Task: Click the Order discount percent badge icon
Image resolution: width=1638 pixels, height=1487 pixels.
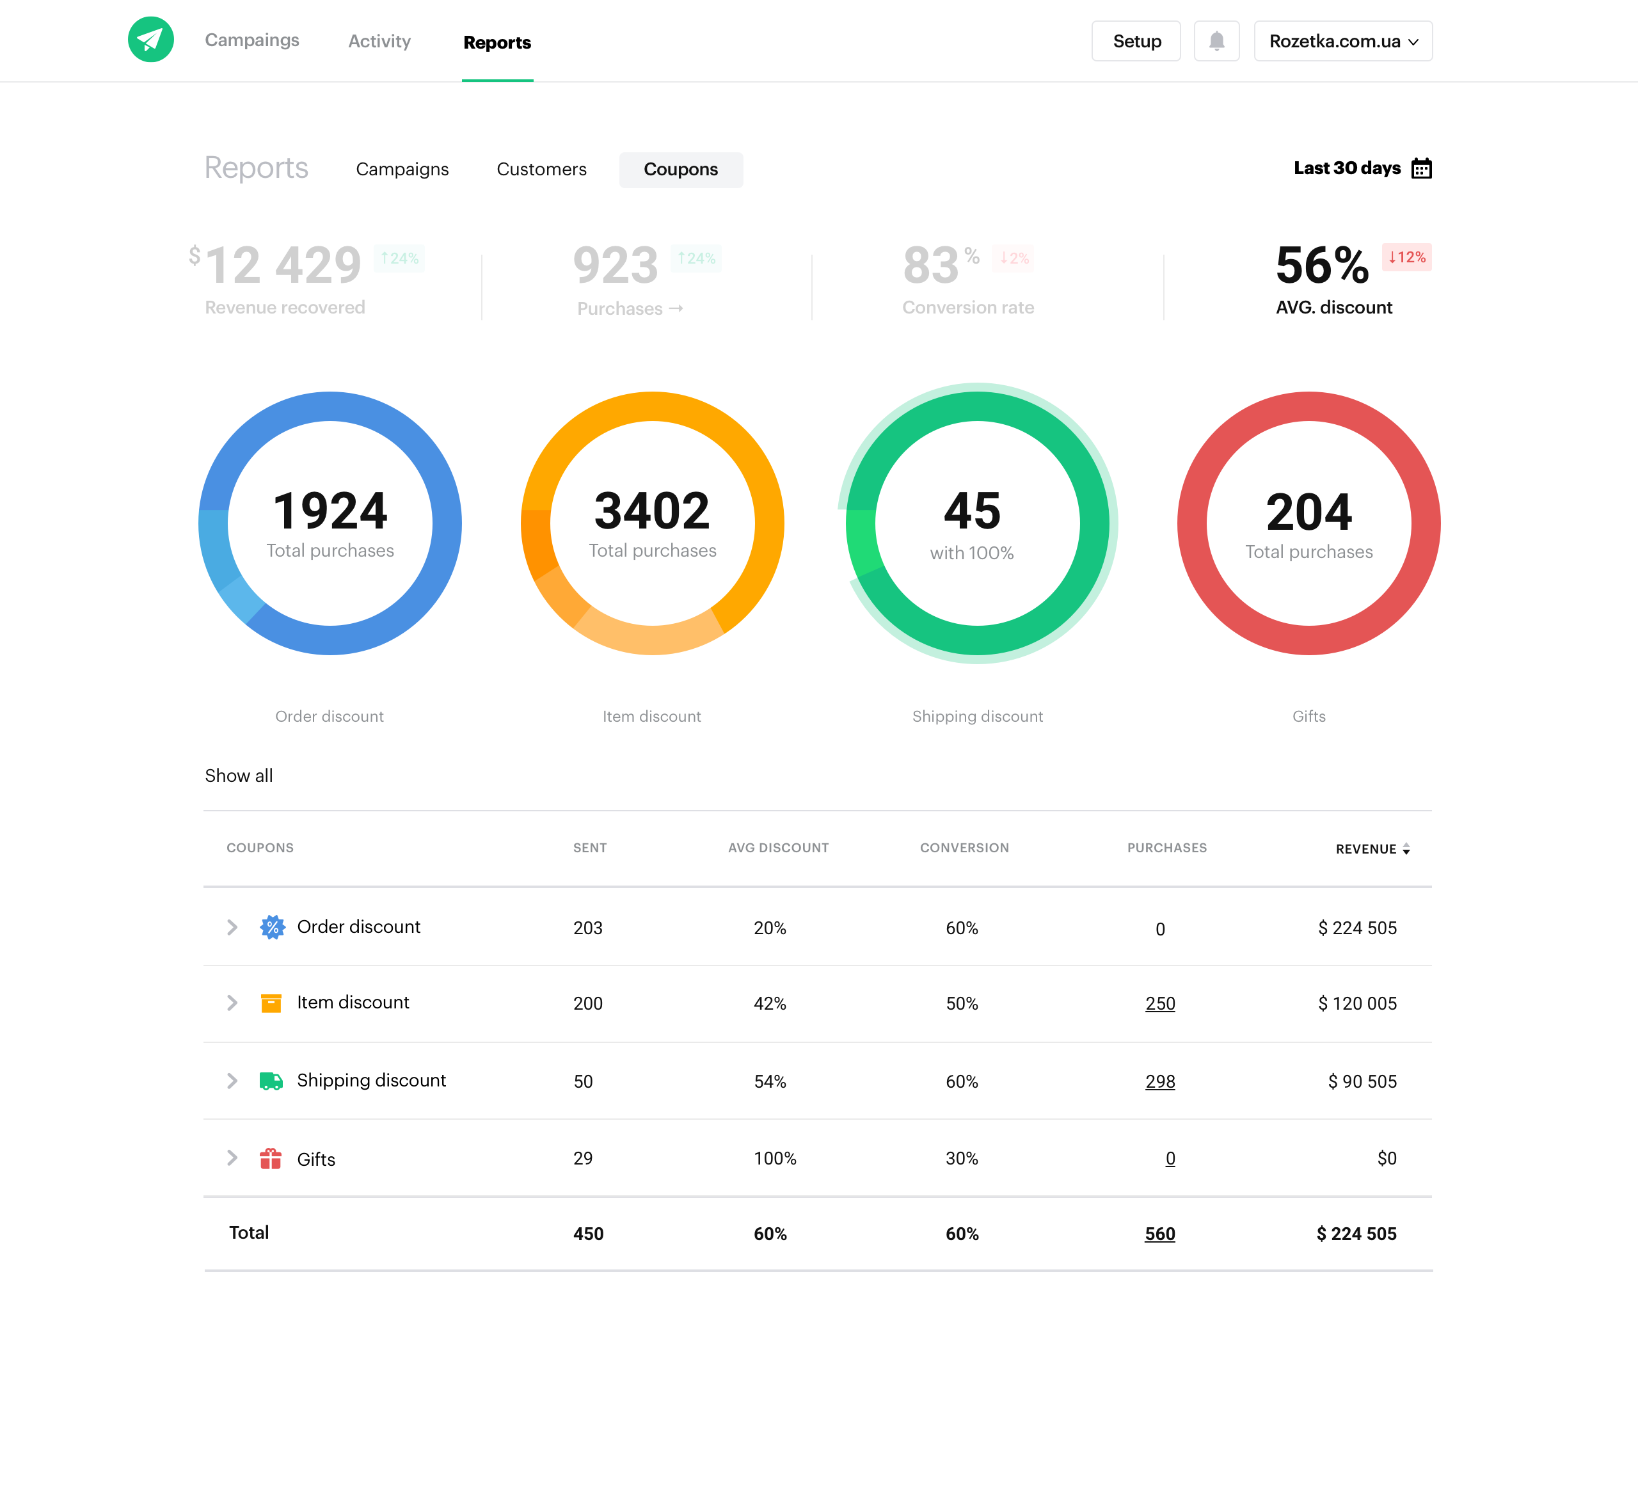Action: click(272, 927)
